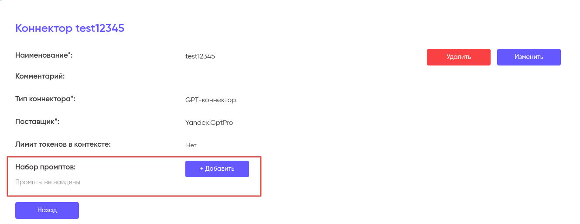The height and width of the screenshot is (224, 580).
Task: Select the test12345 value beside Наименование
Action: [200, 56]
